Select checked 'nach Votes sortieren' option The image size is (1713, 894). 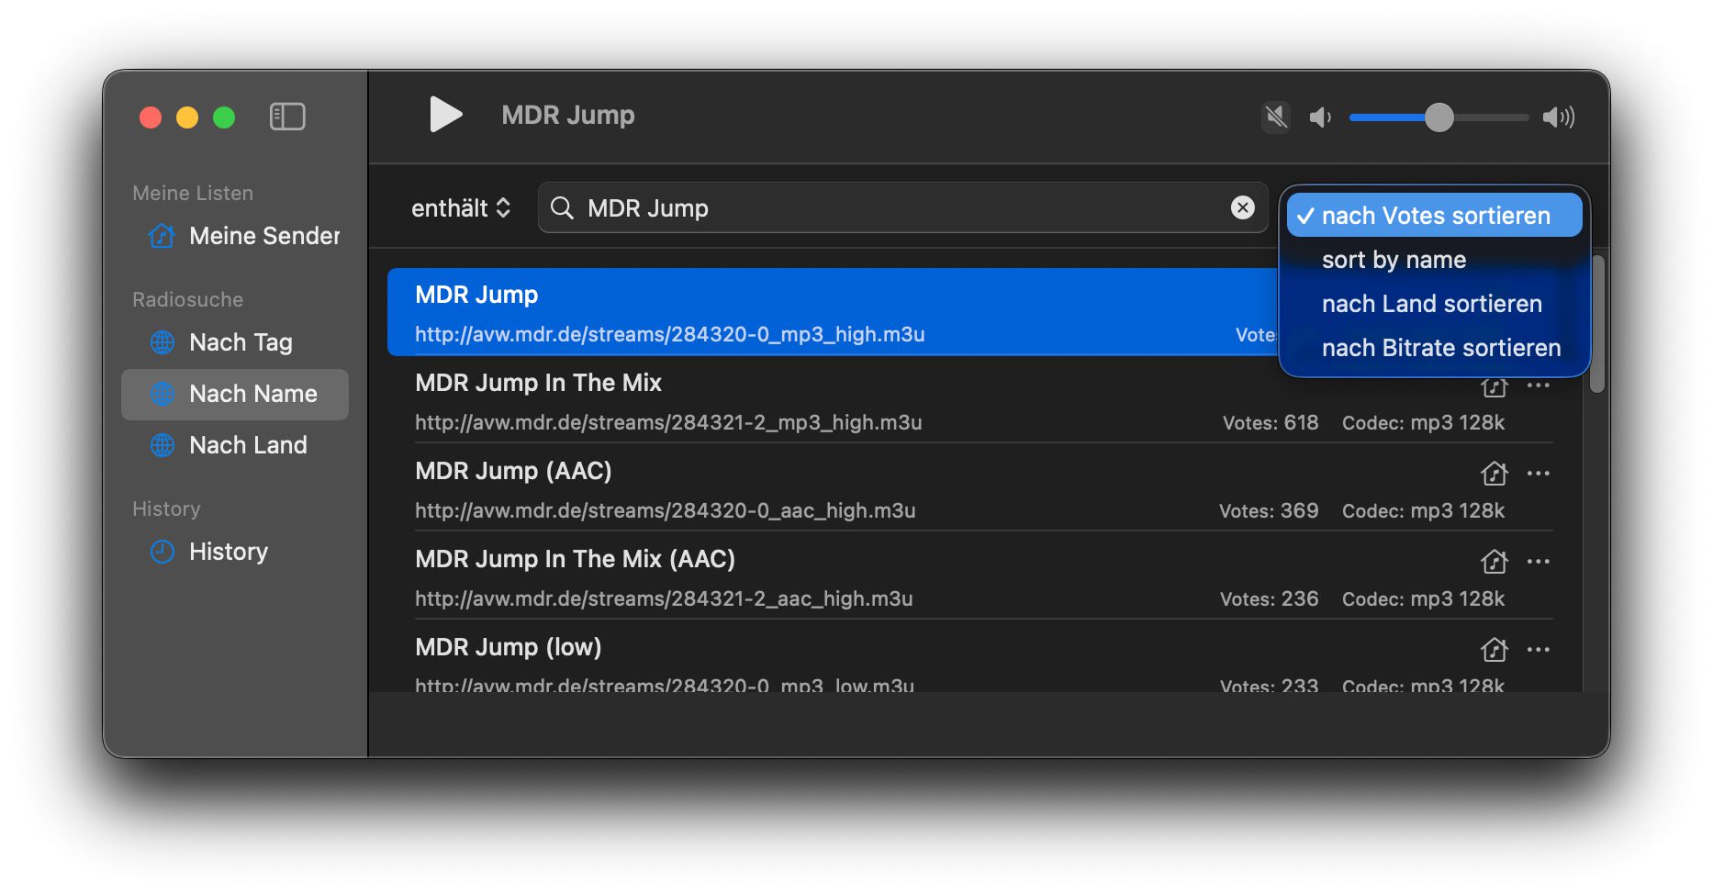[x=1434, y=216]
